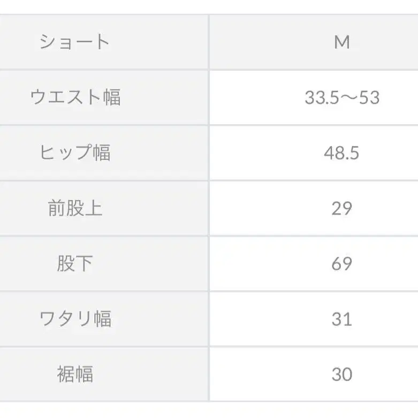
Task: Select the 33.5〜53 waist value cell
Action: click(x=341, y=97)
